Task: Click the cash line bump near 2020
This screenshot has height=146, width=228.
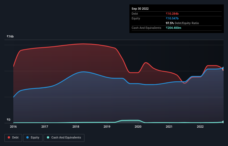Action: point(130,120)
